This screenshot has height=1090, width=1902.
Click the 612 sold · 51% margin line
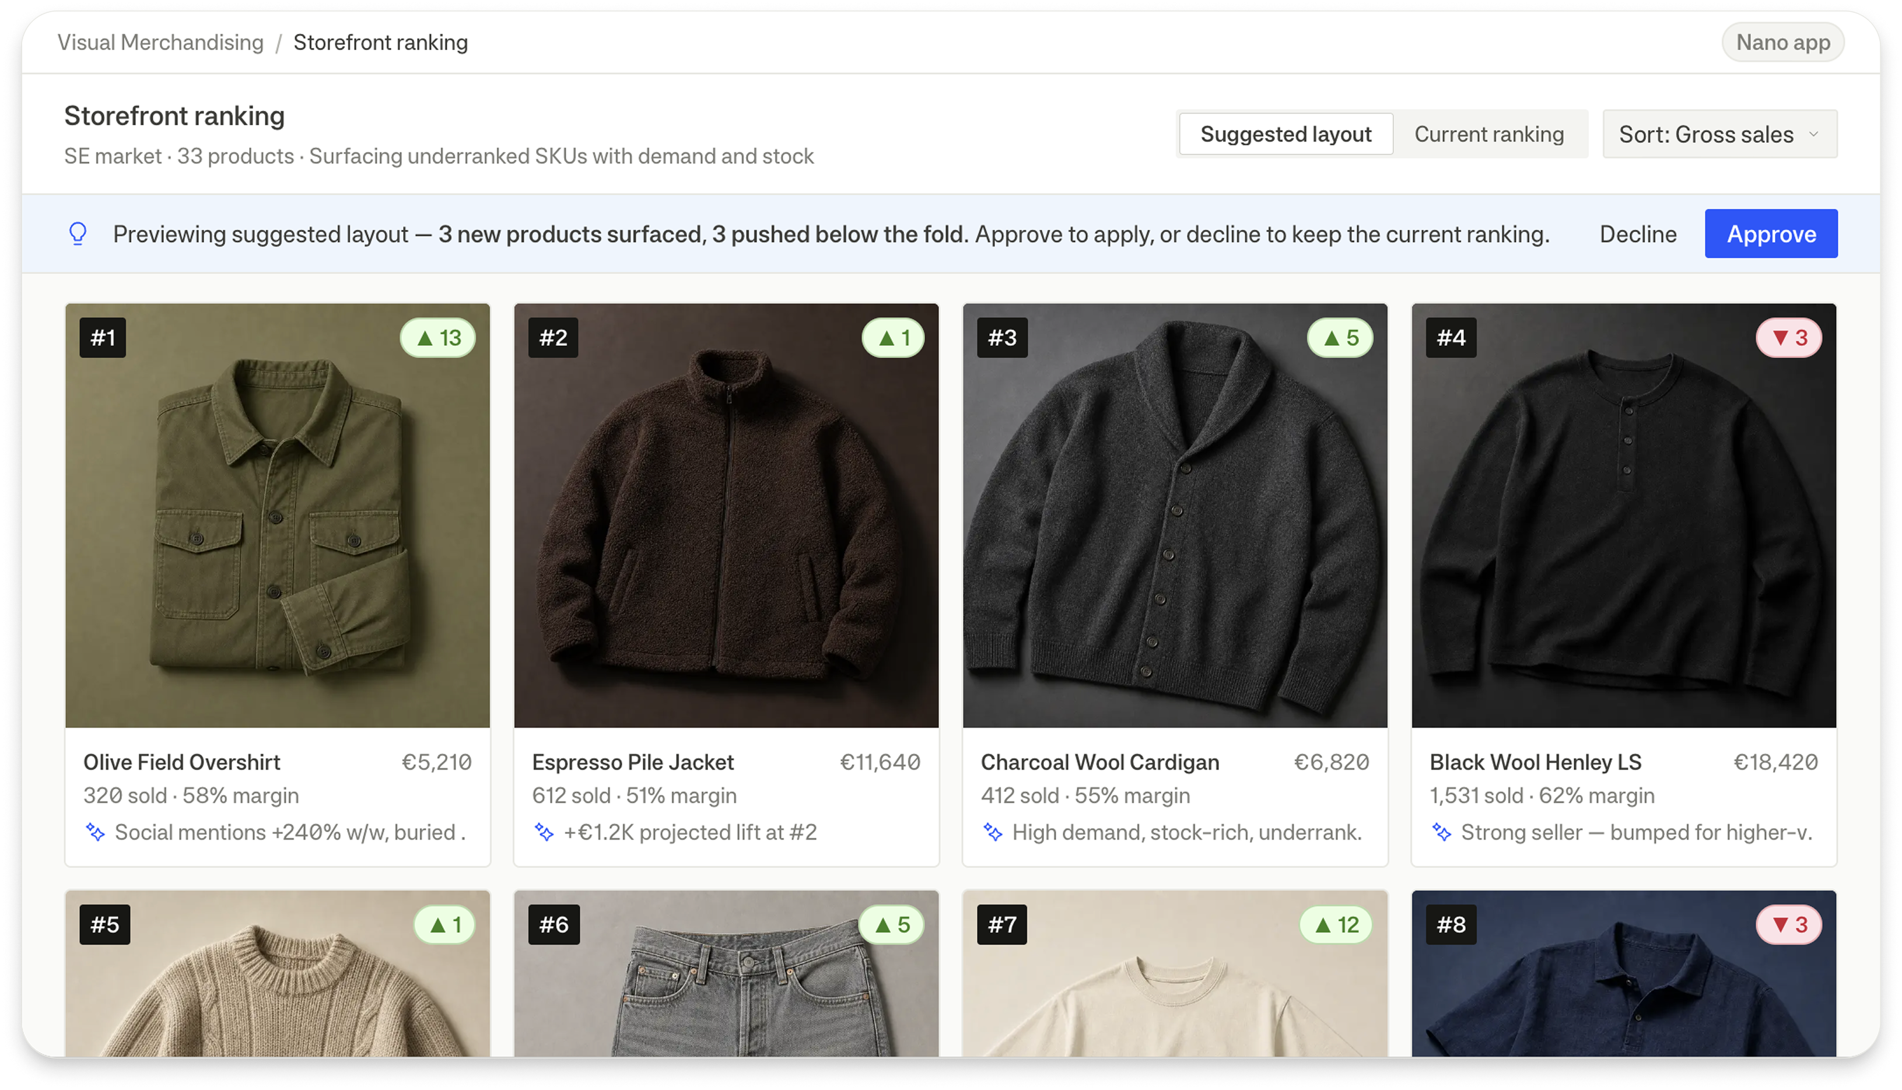tap(635, 795)
